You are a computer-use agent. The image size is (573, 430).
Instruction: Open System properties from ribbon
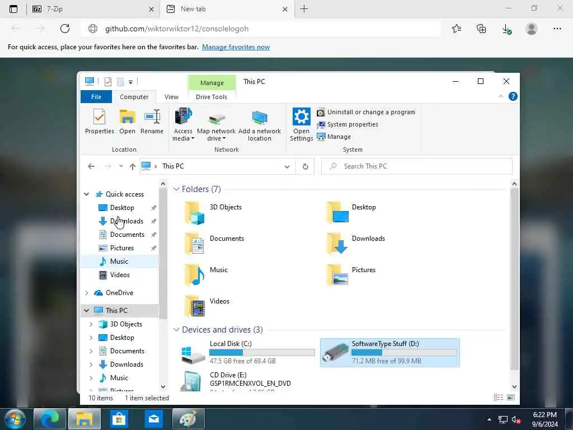coord(347,125)
